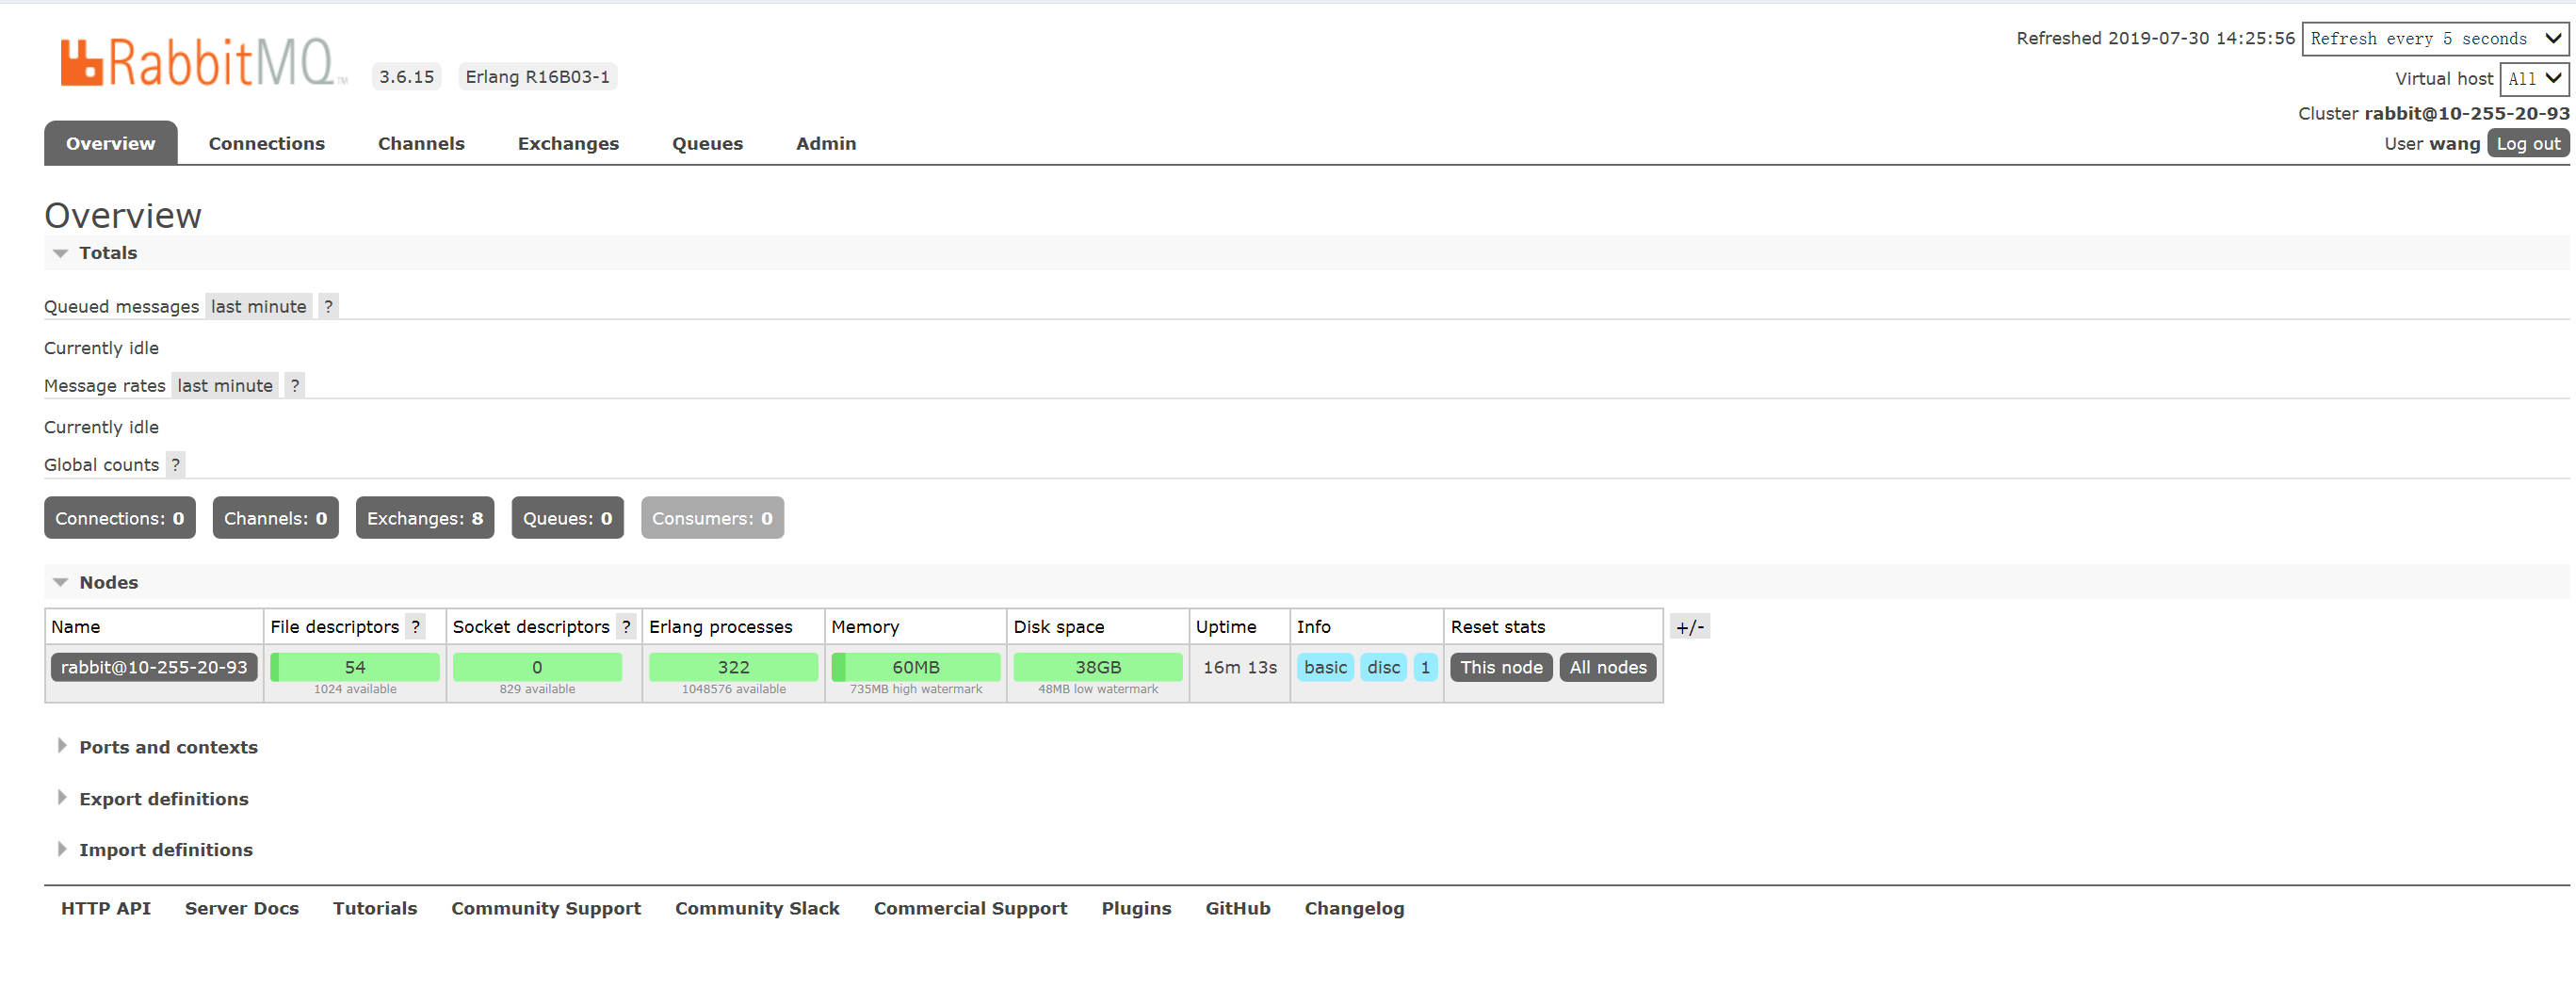Open the Plugins link
Viewport: 2576px width, 988px height.
(x=1136, y=908)
